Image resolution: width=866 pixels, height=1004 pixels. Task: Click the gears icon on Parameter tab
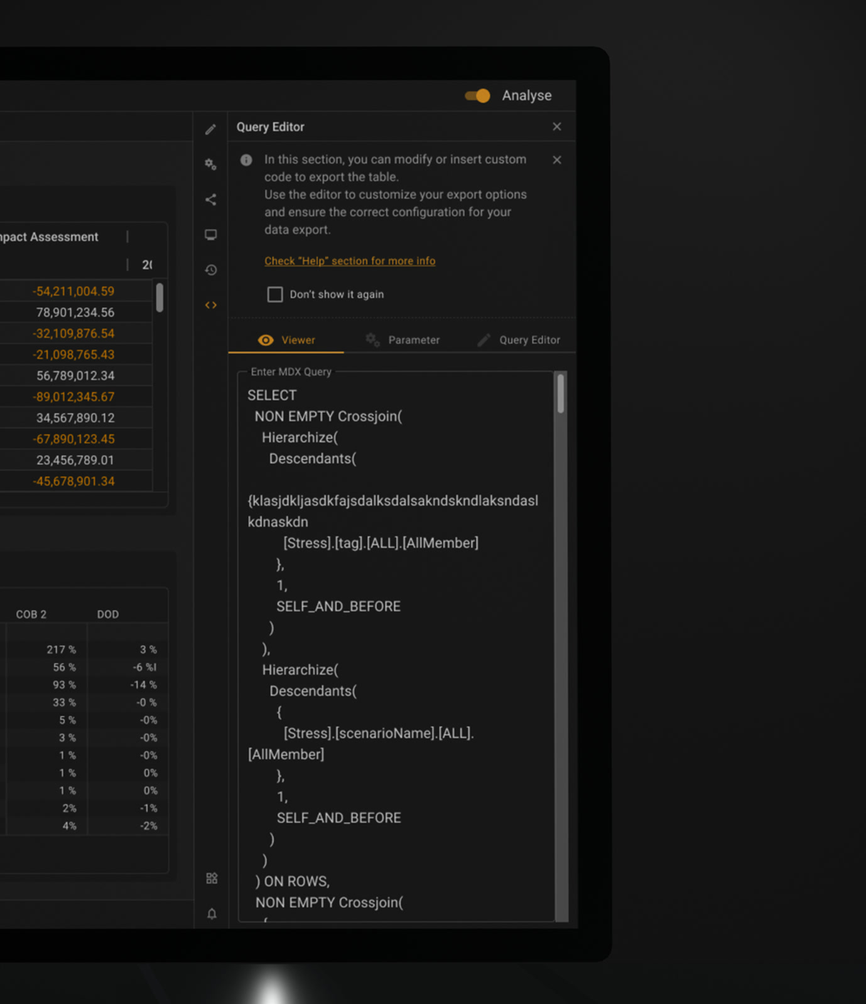click(372, 339)
